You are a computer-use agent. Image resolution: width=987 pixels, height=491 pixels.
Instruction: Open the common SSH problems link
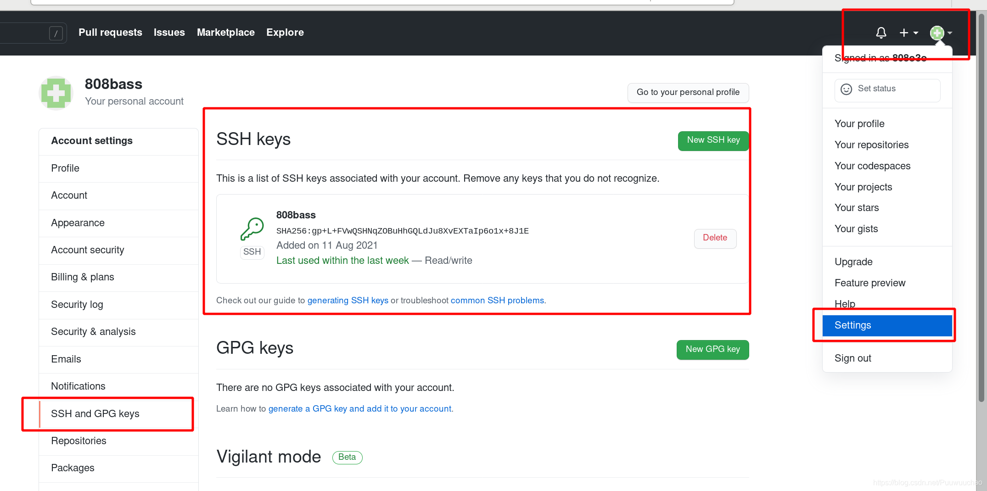(498, 301)
